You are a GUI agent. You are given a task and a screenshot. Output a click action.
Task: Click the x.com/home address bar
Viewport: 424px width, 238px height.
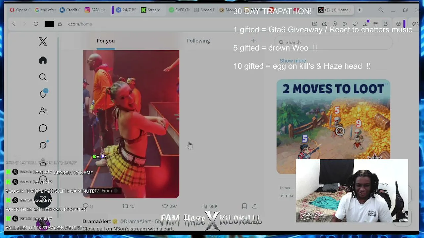80,24
